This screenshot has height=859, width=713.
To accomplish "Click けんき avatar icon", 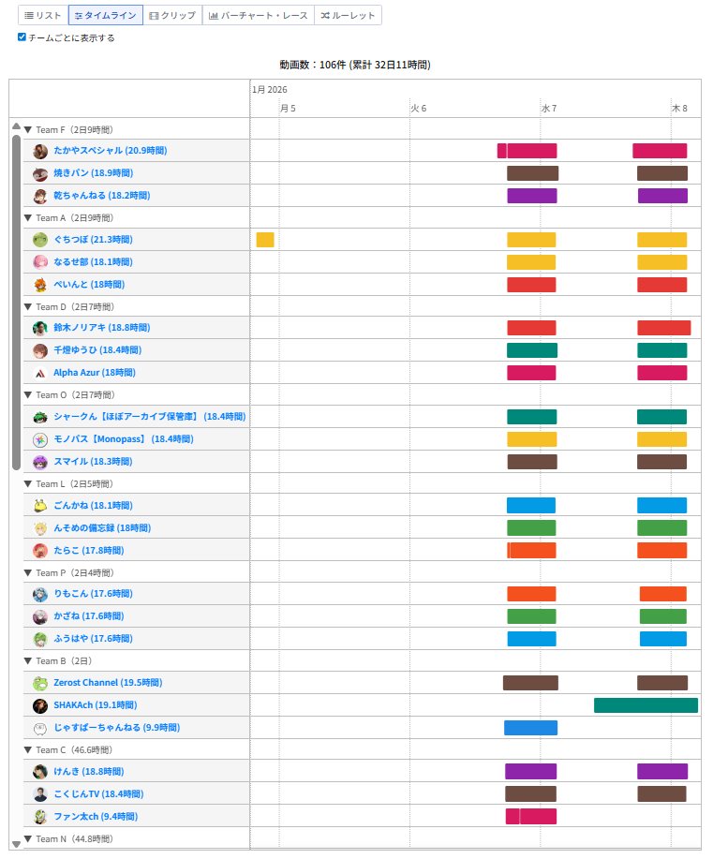I will [40, 772].
